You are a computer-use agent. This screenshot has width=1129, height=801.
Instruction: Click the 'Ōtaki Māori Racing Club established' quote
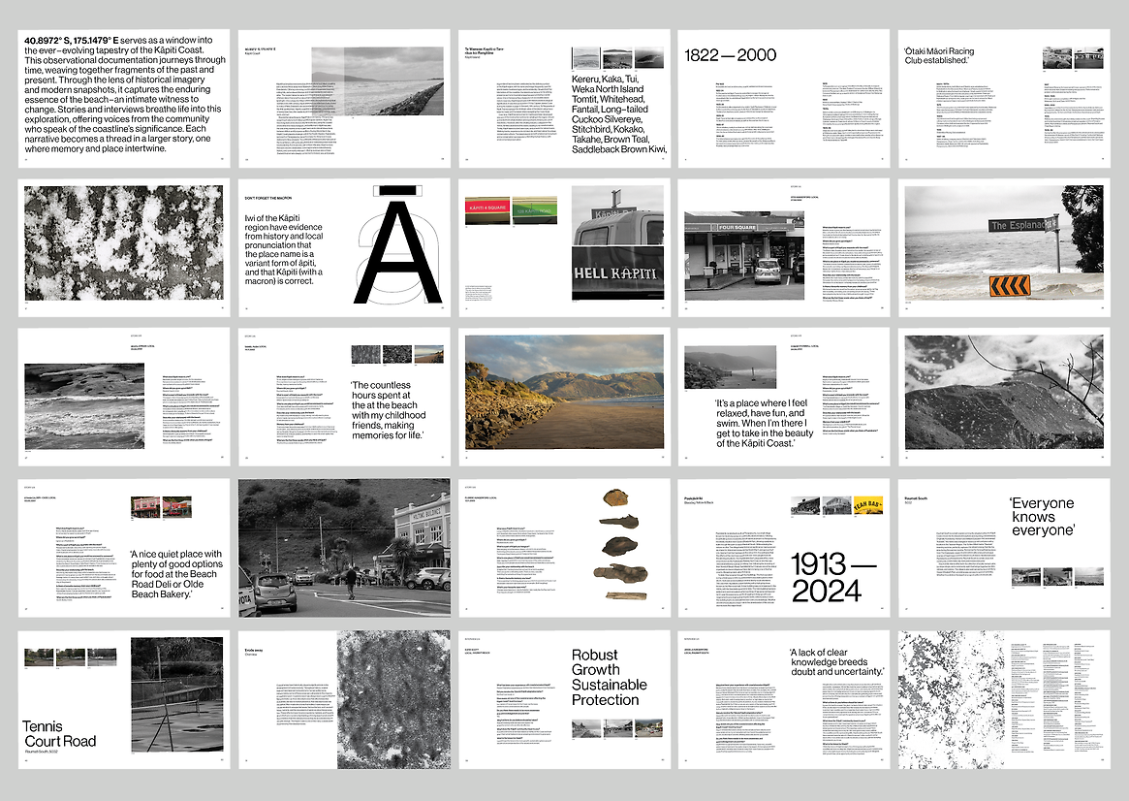pos(939,55)
